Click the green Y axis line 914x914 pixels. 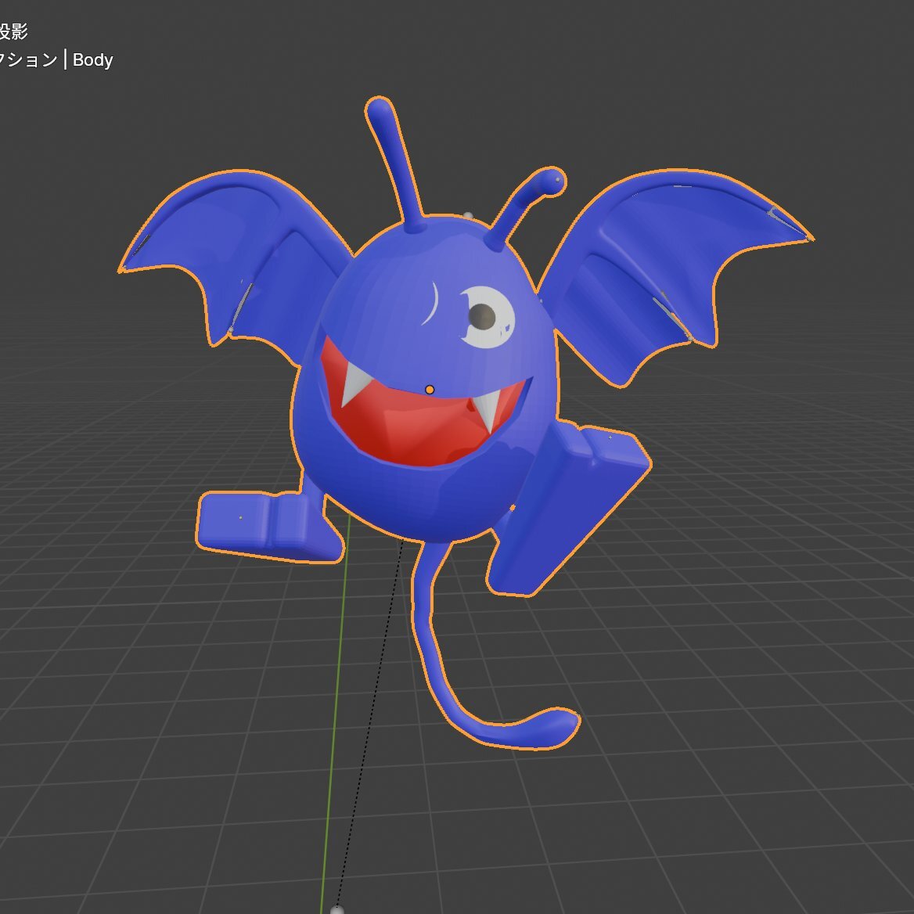[334, 743]
